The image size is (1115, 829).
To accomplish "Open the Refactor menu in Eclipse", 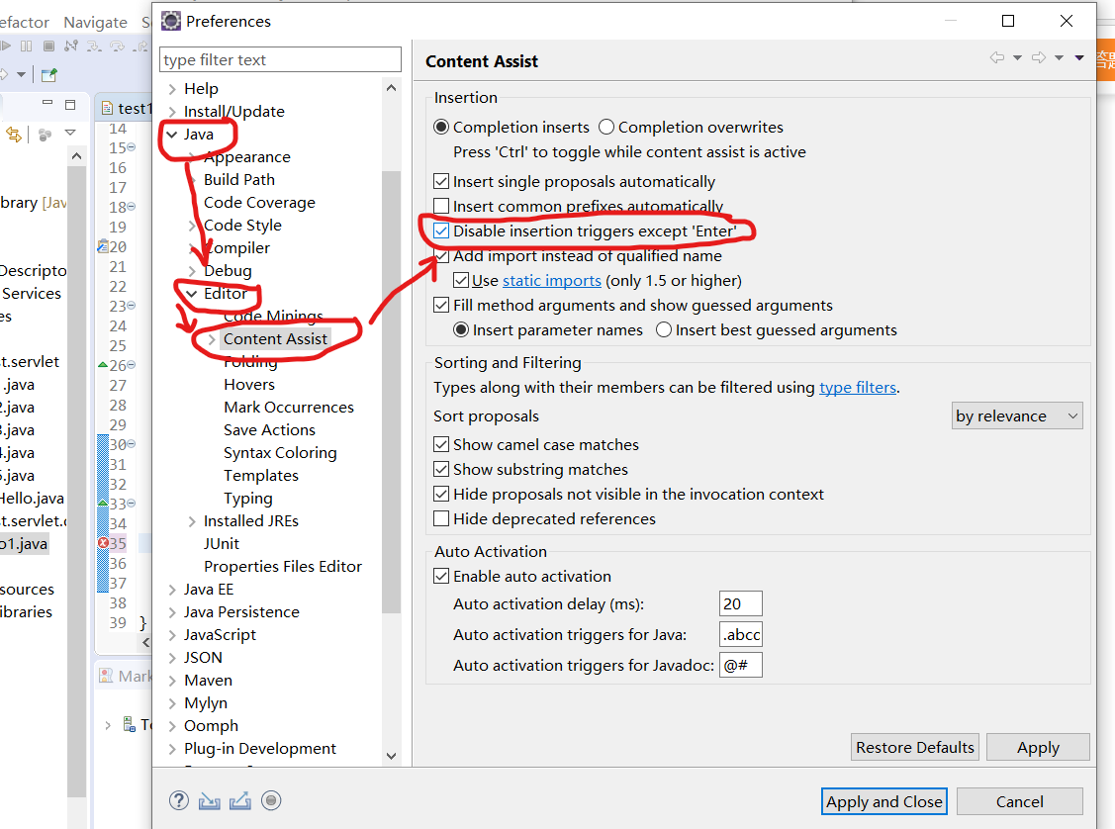I will click(24, 22).
